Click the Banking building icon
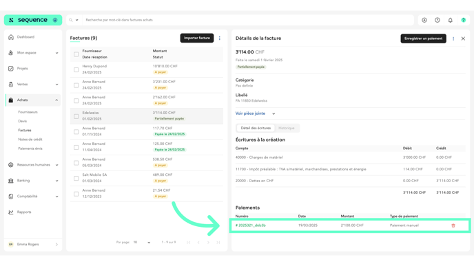474x266 pixels. (x=11, y=181)
